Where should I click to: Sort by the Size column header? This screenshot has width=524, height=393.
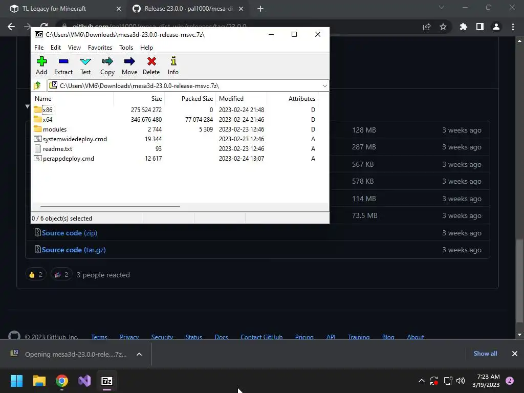pos(139,99)
